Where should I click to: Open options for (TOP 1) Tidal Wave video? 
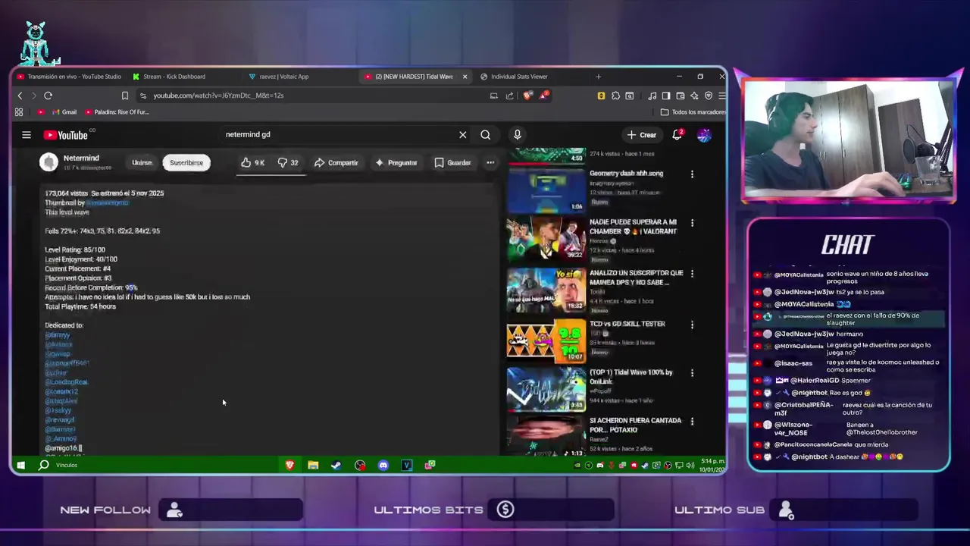click(x=692, y=373)
